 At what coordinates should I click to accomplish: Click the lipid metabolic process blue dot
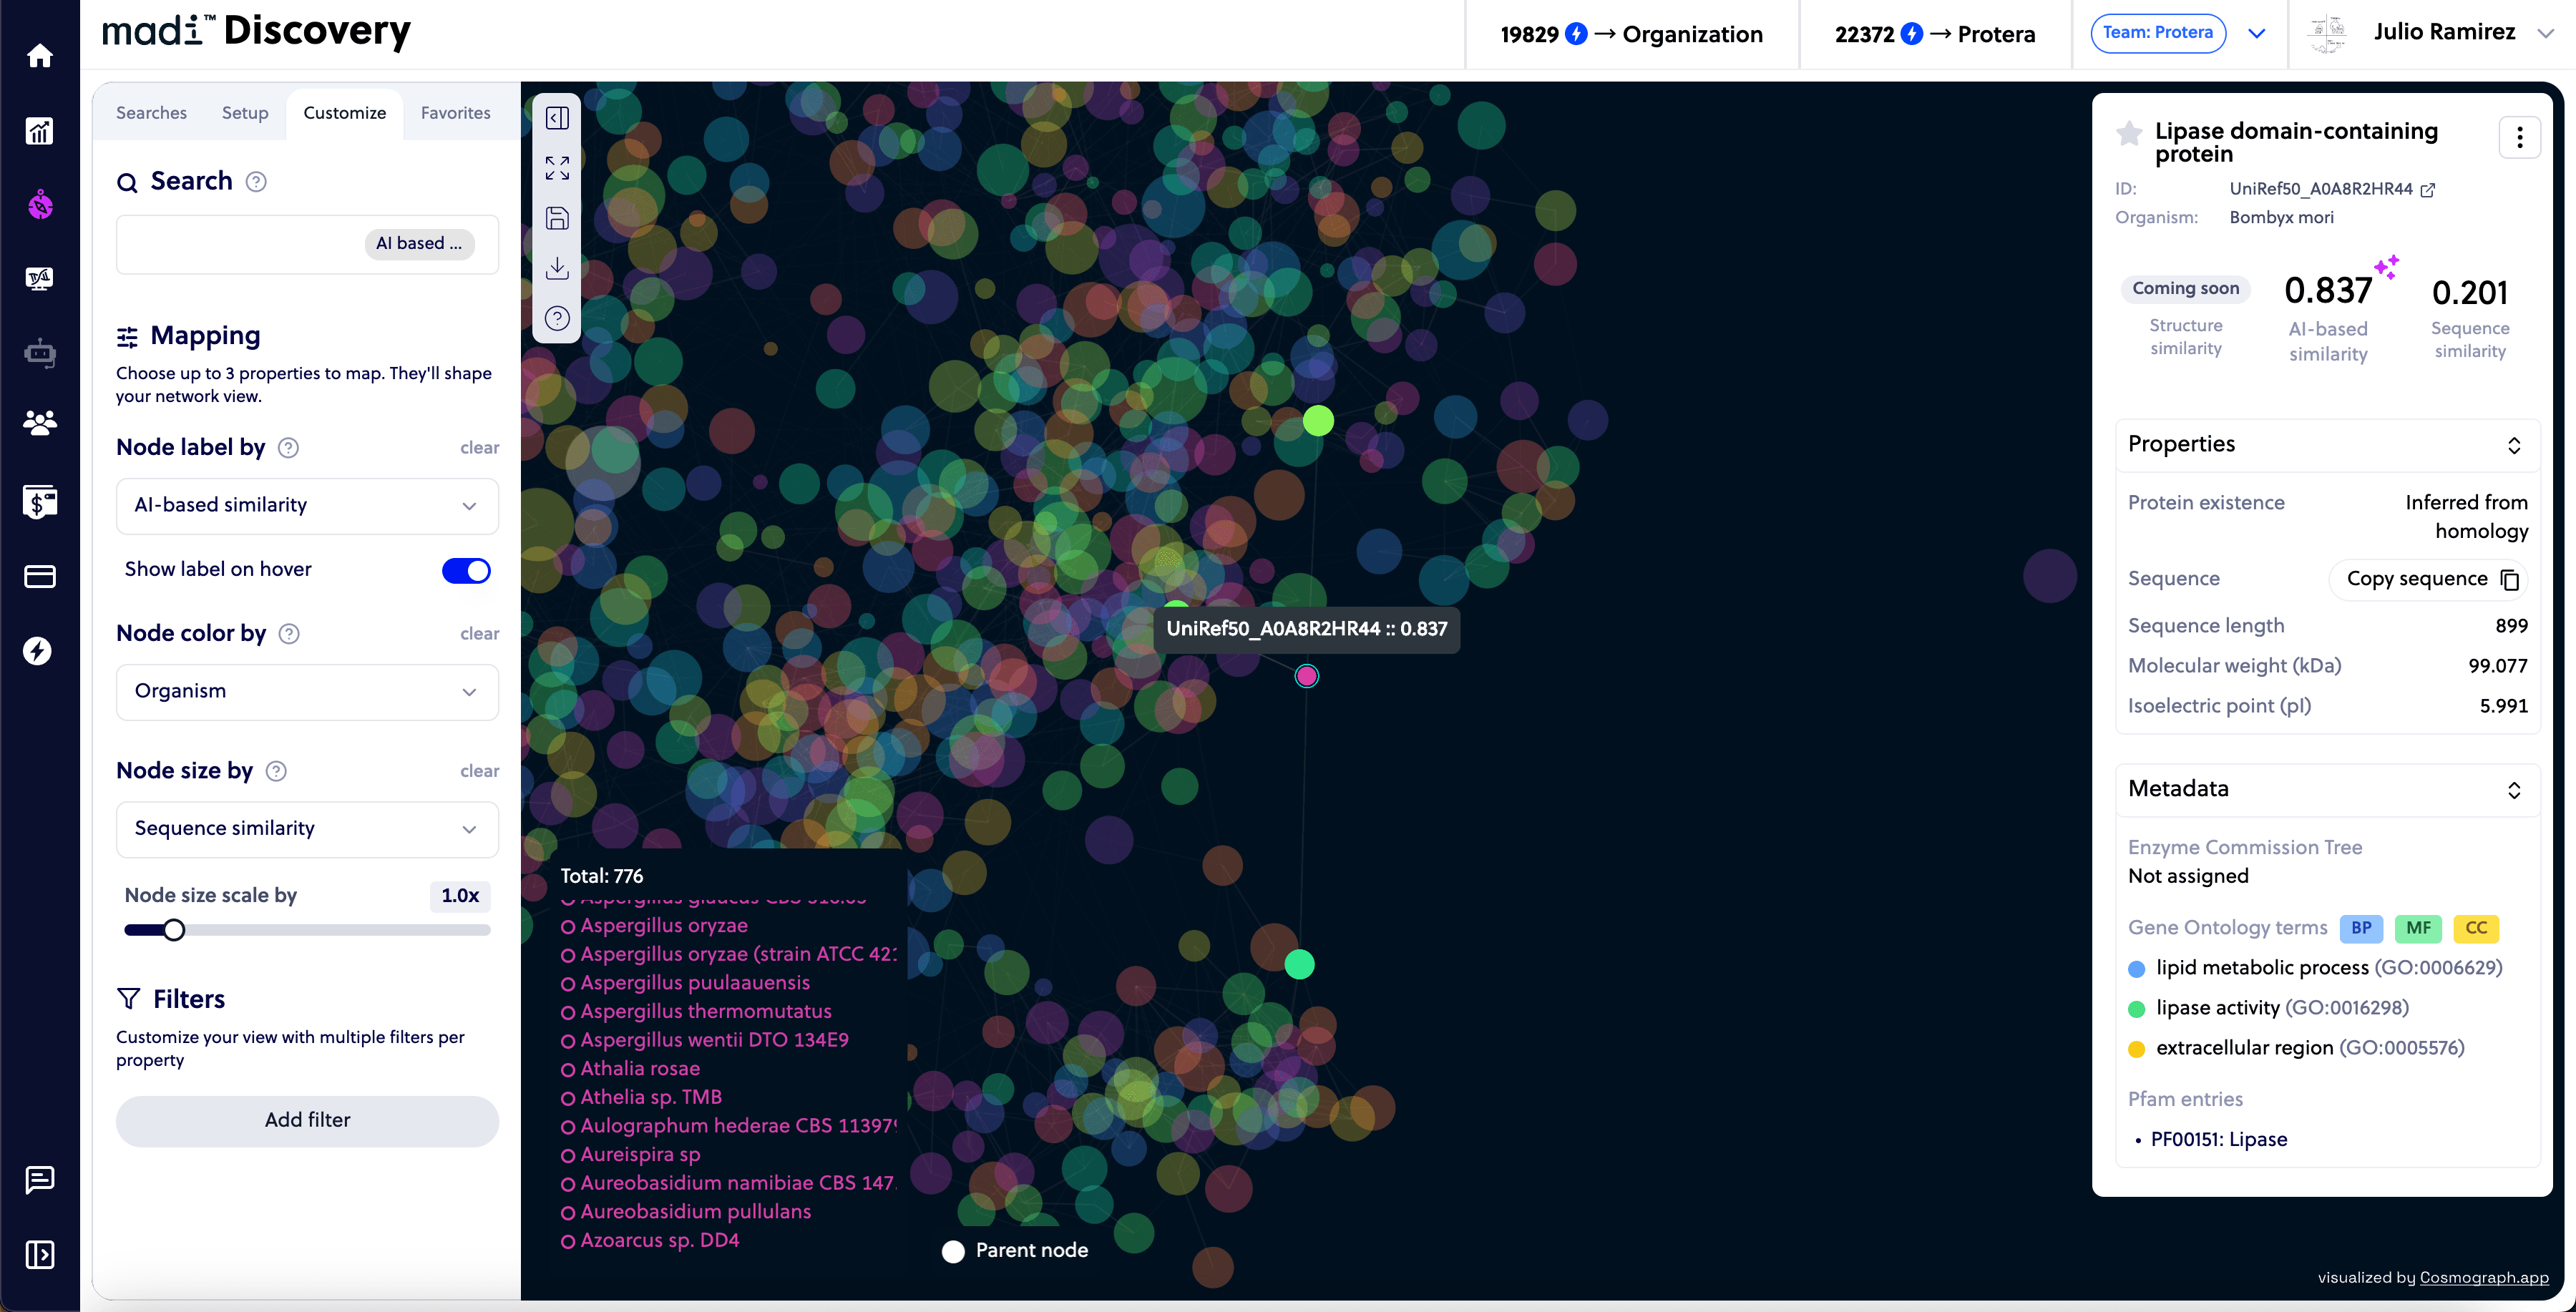(2137, 969)
